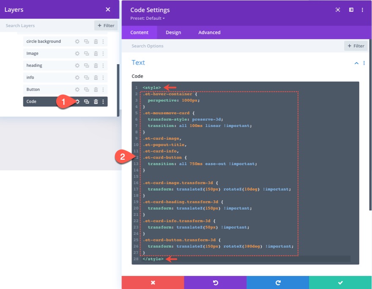Switch to the Advanced tab

pyautogui.click(x=209, y=33)
